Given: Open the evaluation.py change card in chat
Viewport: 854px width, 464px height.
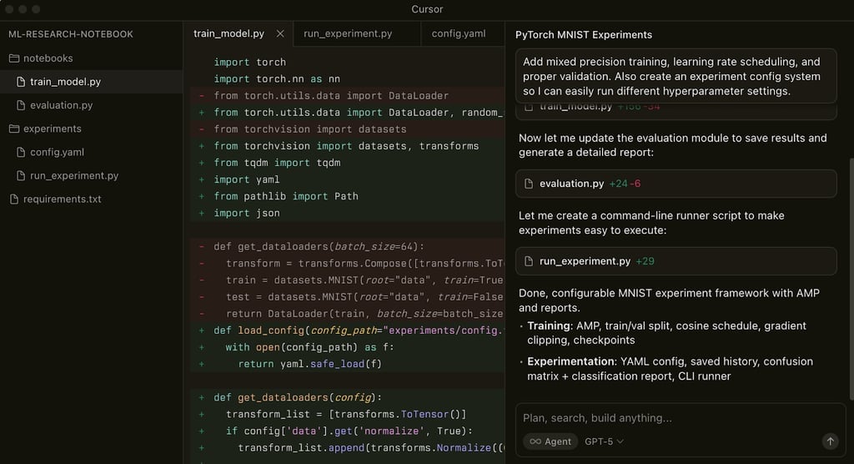Looking at the screenshot, I should click(x=676, y=184).
